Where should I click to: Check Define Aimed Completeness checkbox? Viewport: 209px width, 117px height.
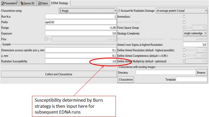[x=184, y=55]
